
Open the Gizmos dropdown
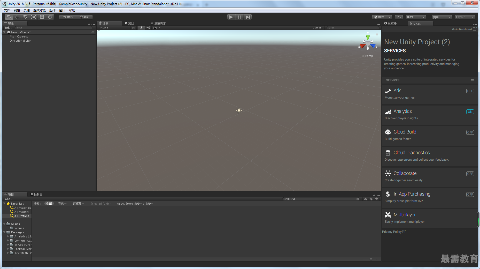pos(318,28)
